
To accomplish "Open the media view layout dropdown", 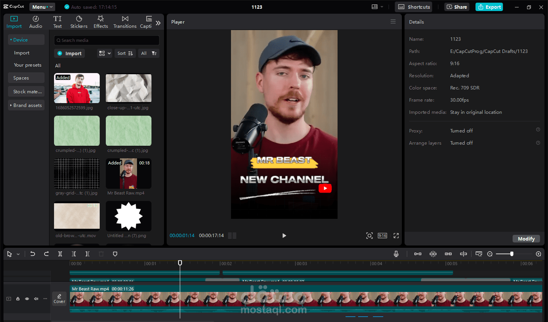I will click(x=105, y=53).
